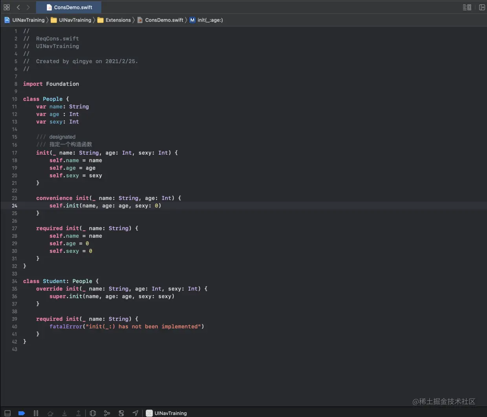Click 'required init' on line 39

coord(58,319)
